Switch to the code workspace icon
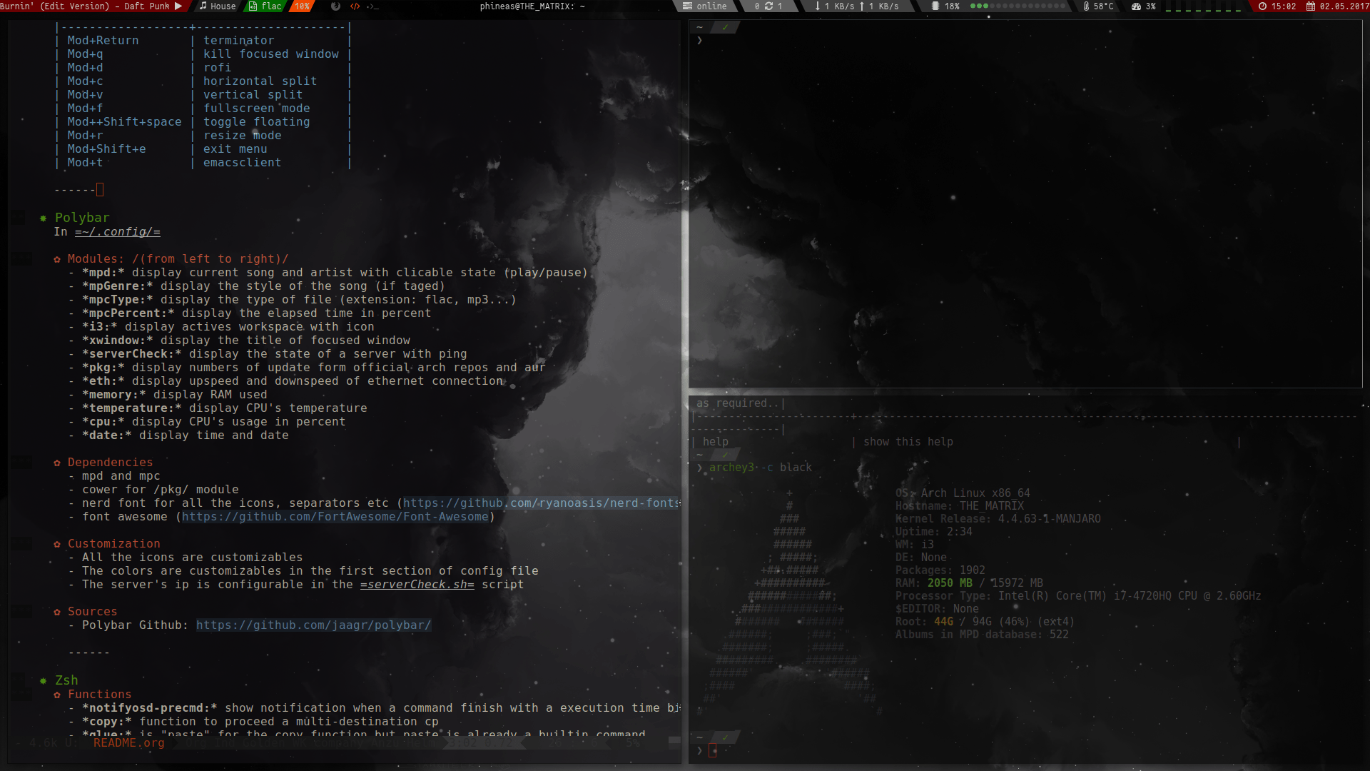1370x771 pixels. [x=355, y=6]
